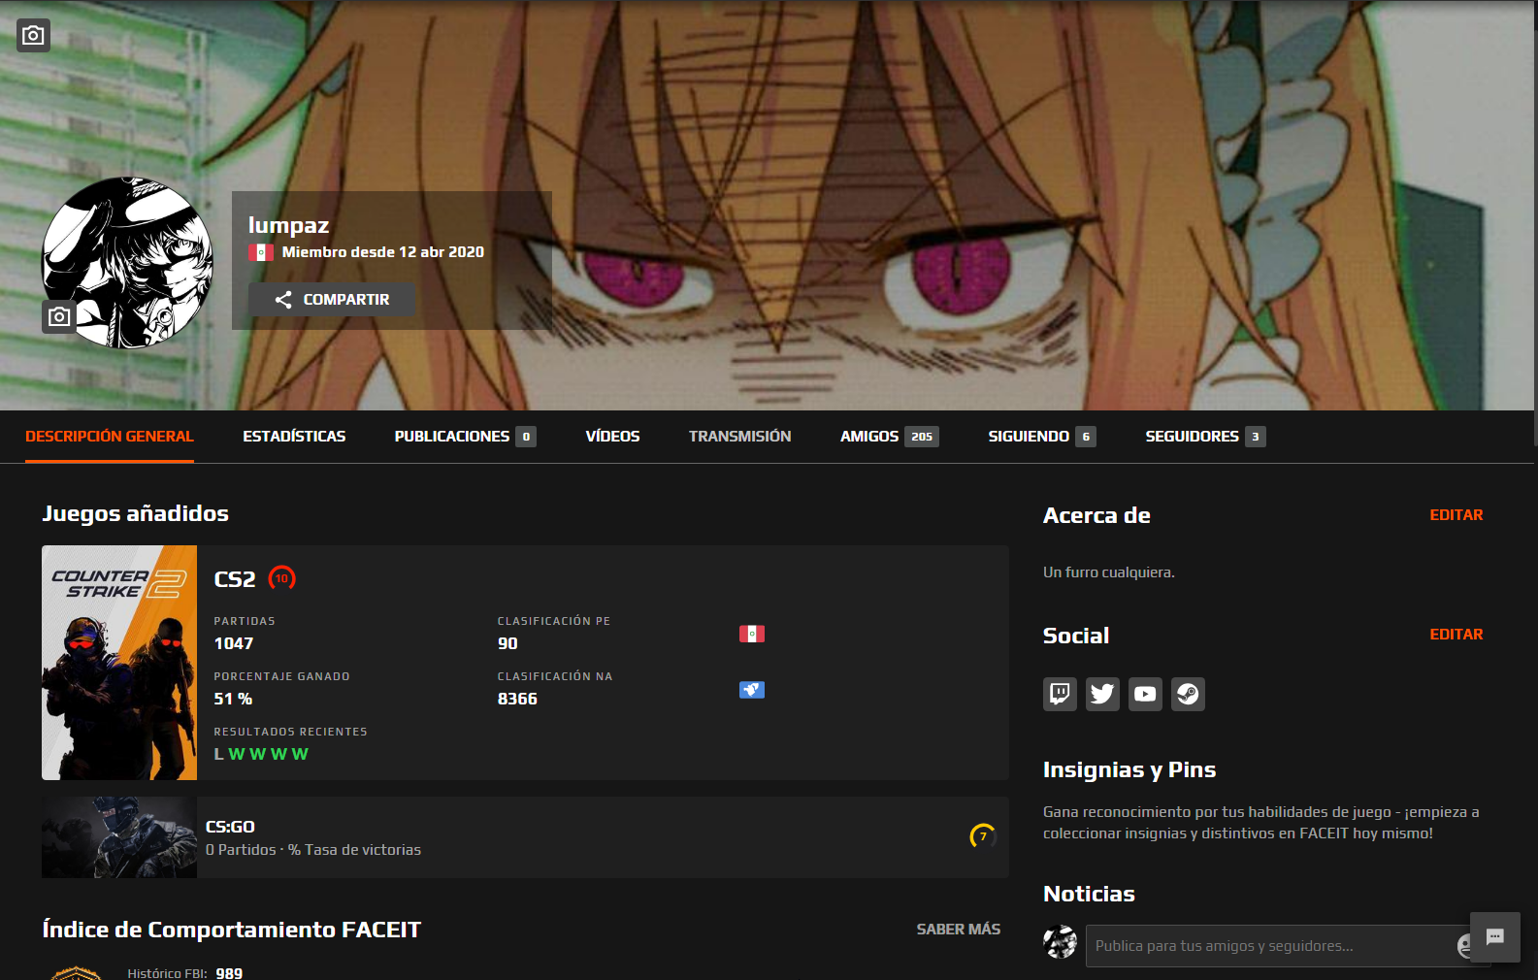Click Miembro desde 12 abr 2020 text
The width and height of the screenshot is (1538, 980).
coord(383,252)
